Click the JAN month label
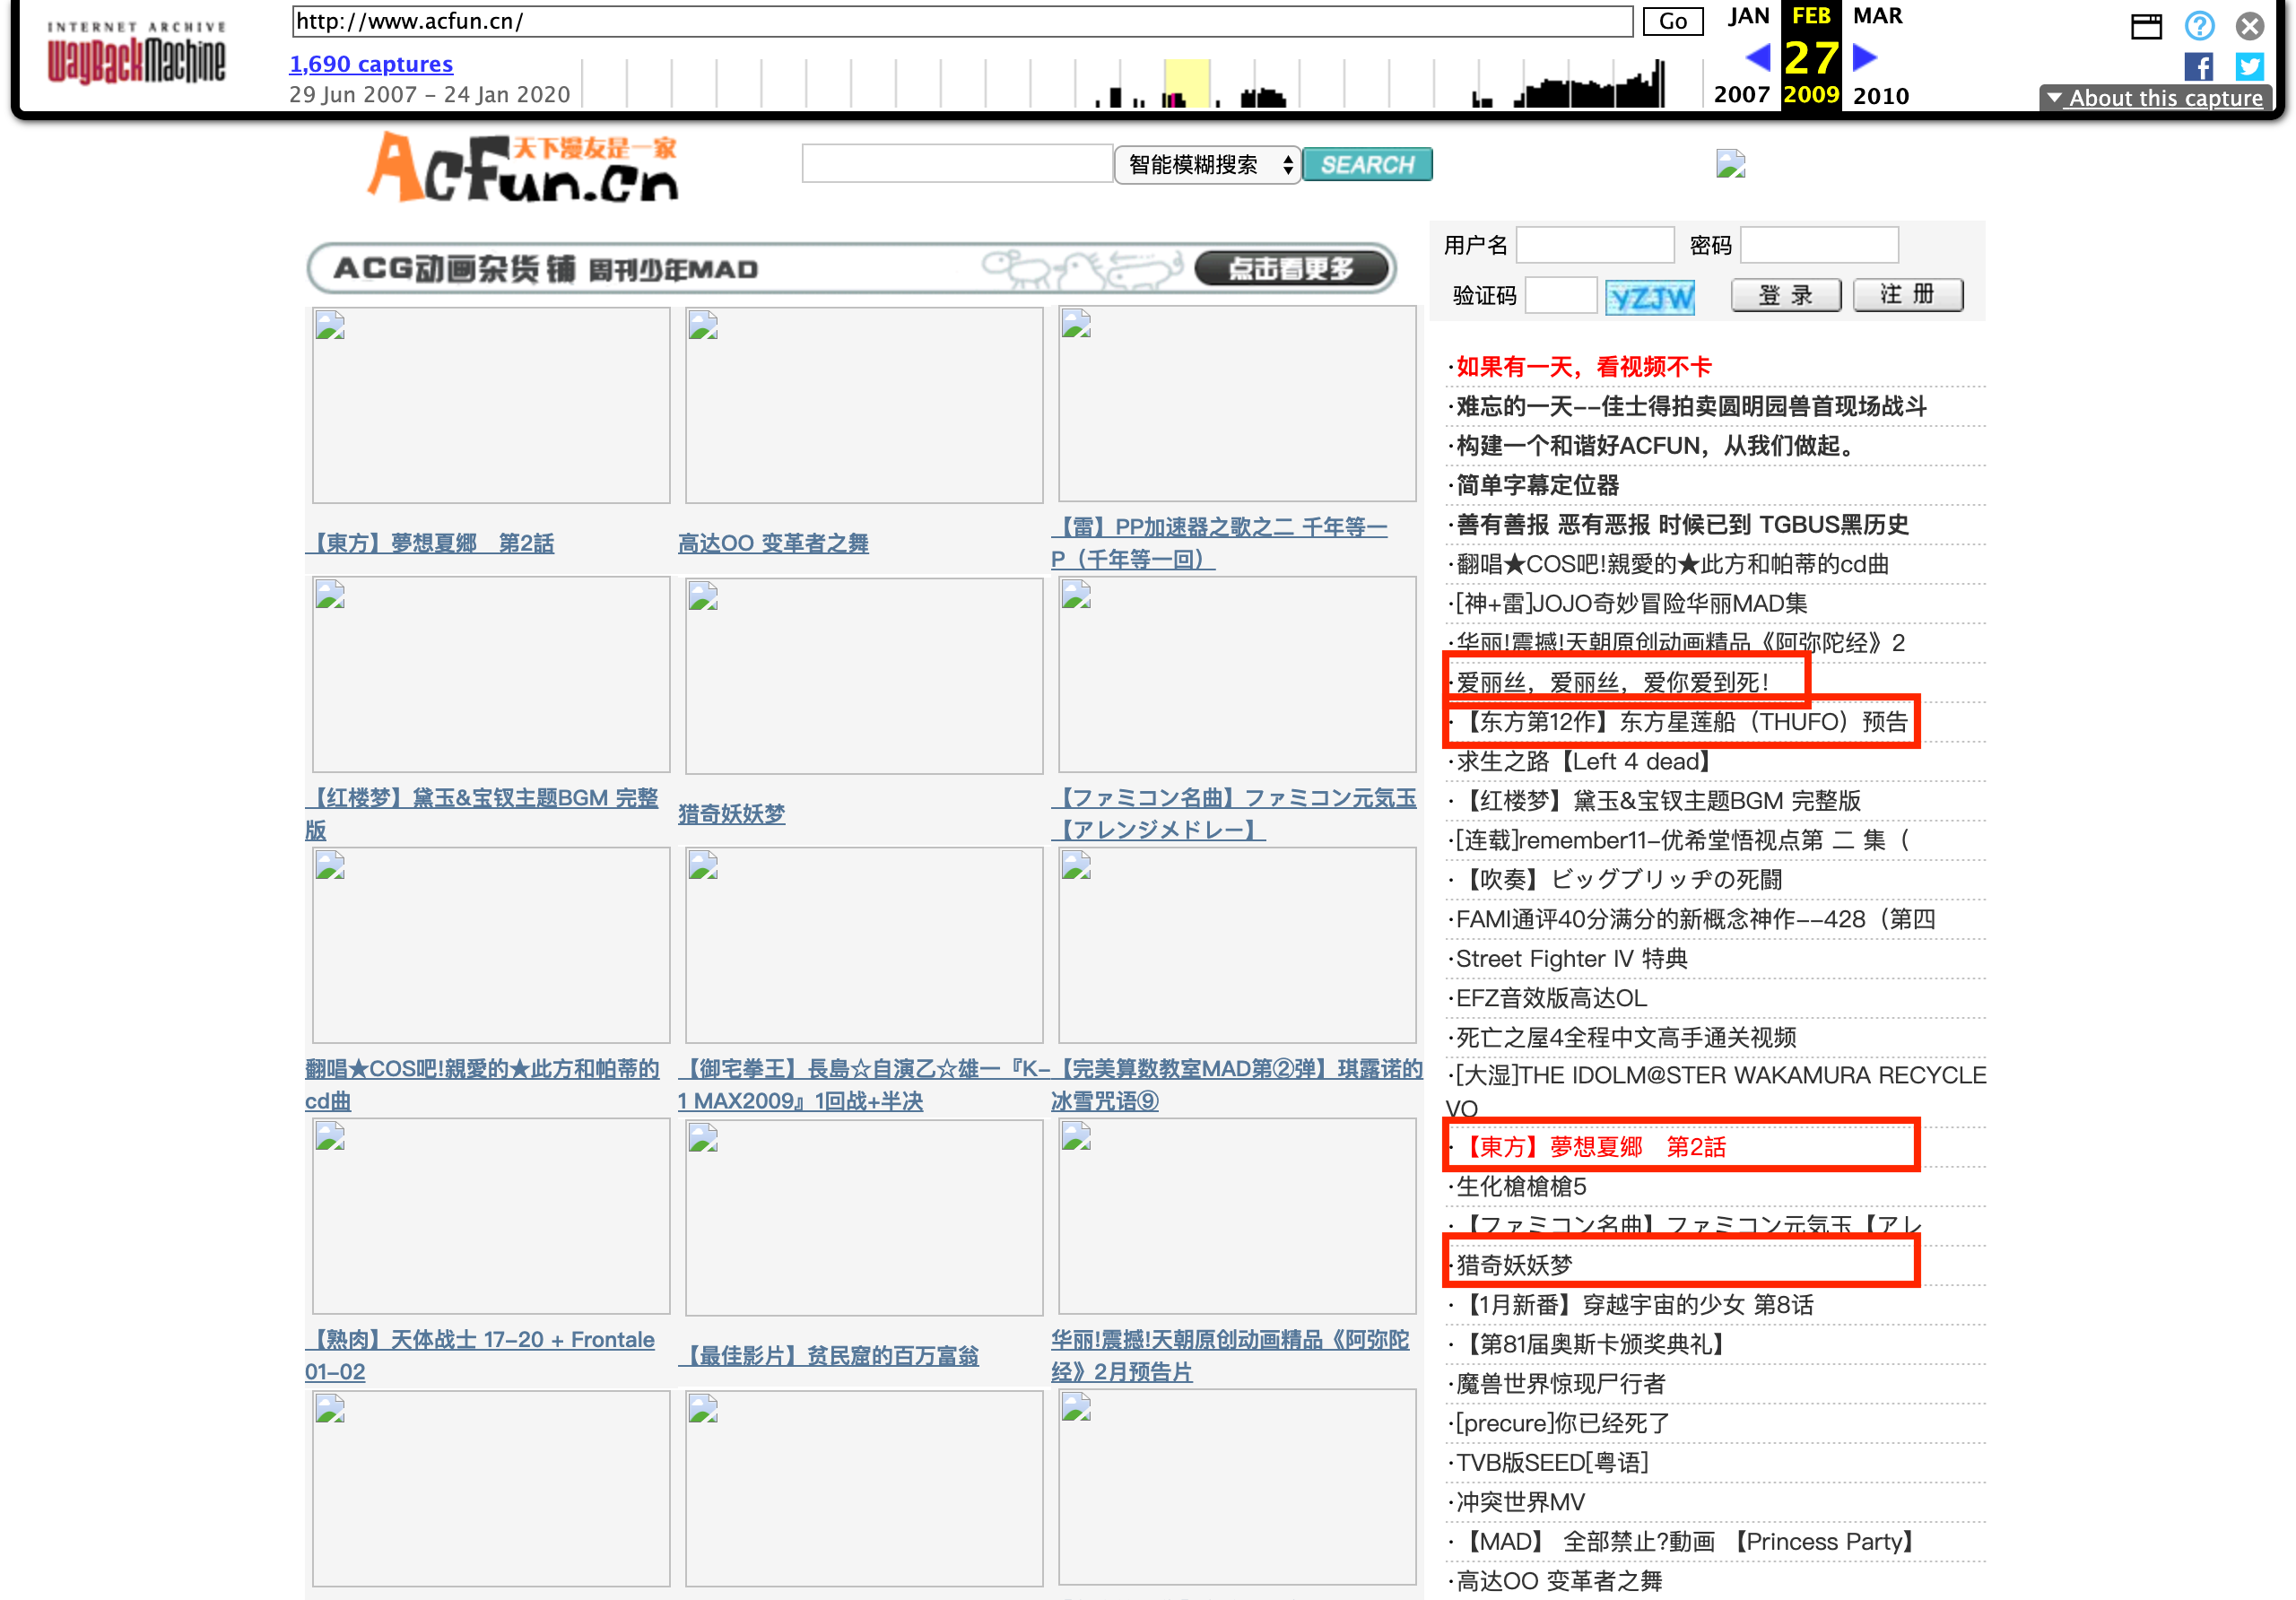Screen dimensions: 2296x1600 point(1748,16)
